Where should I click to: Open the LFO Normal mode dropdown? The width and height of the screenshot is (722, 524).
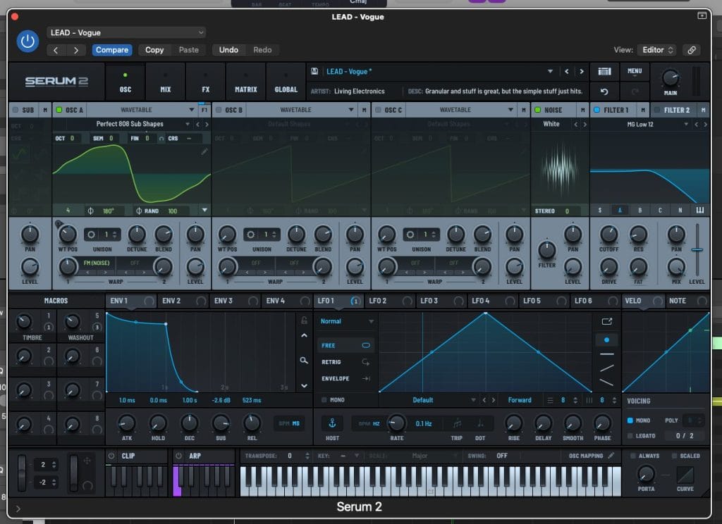click(x=347, y=321)
